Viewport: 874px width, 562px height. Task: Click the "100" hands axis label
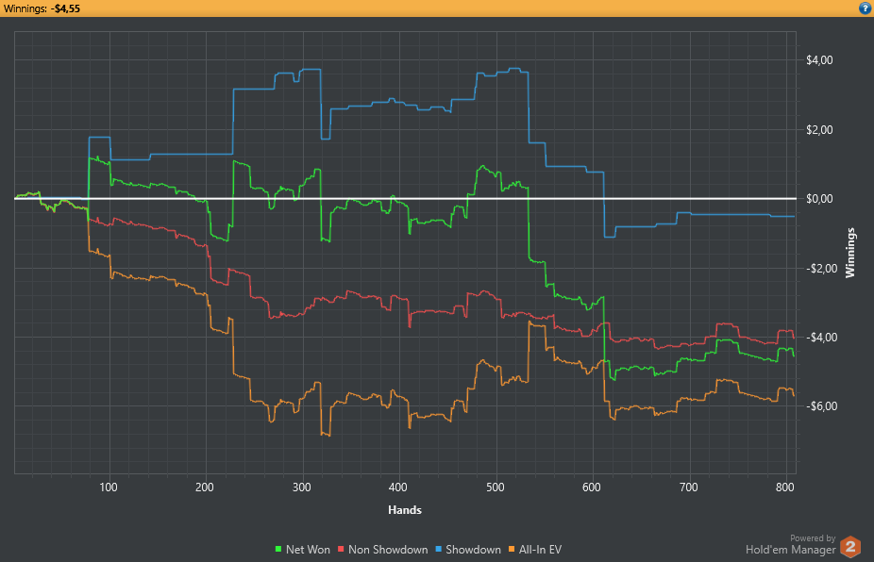[x=109, y=488]
